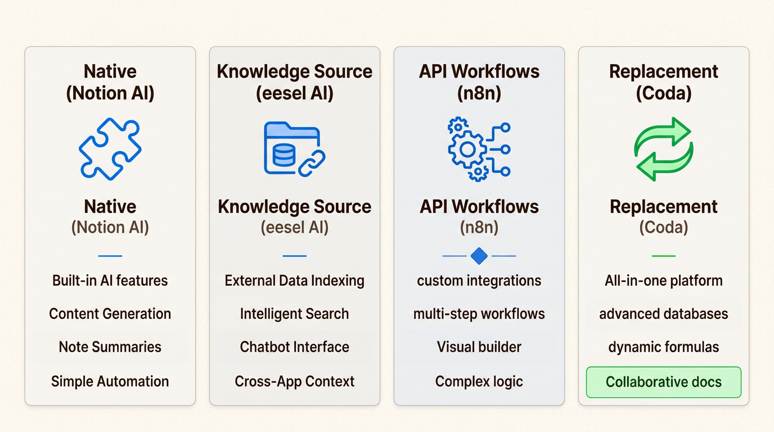Select custom integrations item
The height and width of the screenshot is (432, 774).
point(479,281)
